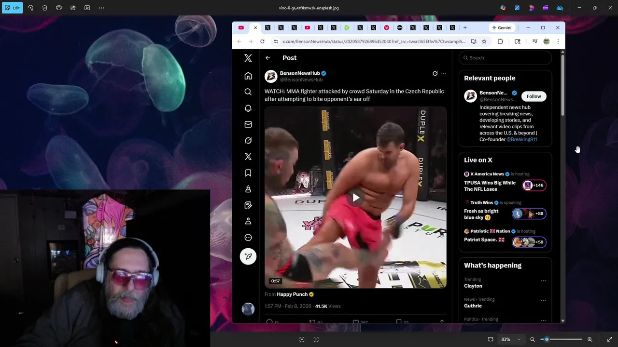Open Gemini button in browser
The width and height of the screenshot is (618, 347).
click(x=502, y=27)
